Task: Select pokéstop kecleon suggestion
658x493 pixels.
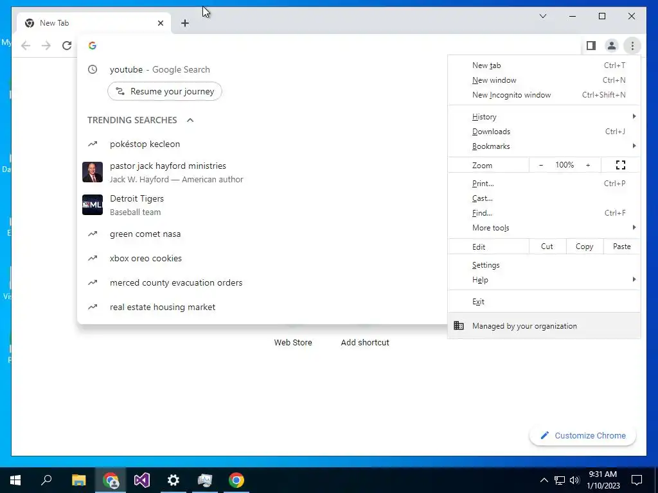Action: (x=262, y=144)
